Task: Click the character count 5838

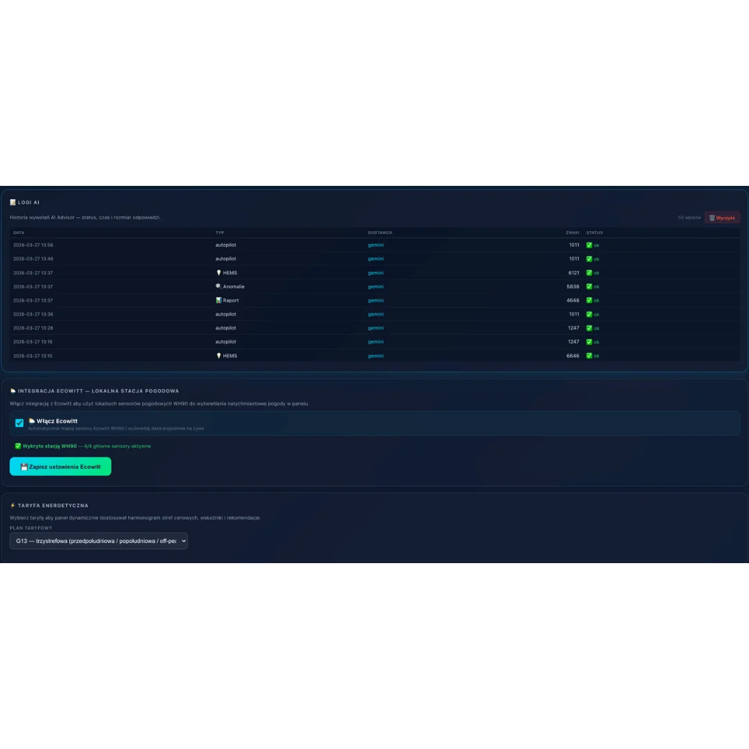Action: coord(573,286)
